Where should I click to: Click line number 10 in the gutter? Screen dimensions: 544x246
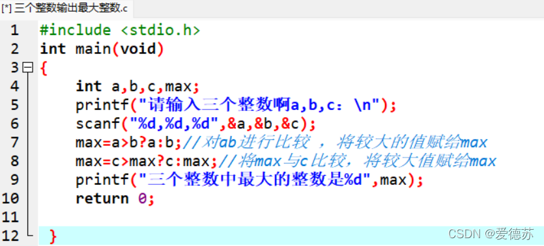click(10, 199)
